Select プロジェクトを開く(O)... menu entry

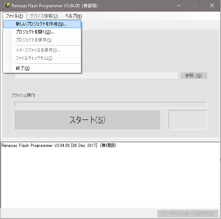coord(42,32)
